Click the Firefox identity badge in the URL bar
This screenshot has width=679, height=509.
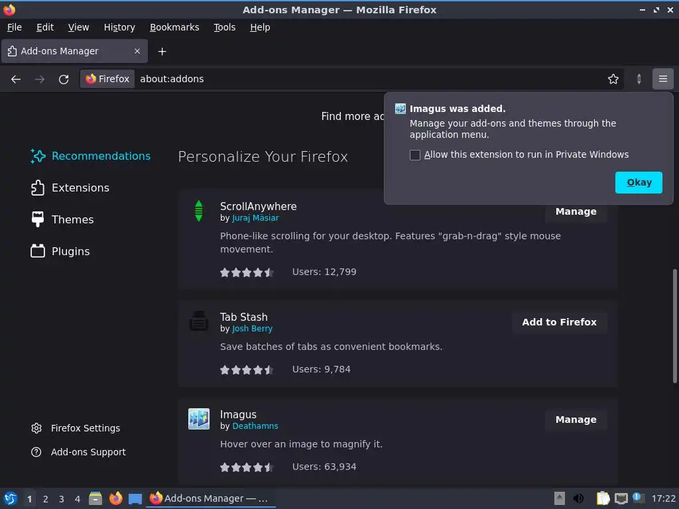[x=107, y=79]
